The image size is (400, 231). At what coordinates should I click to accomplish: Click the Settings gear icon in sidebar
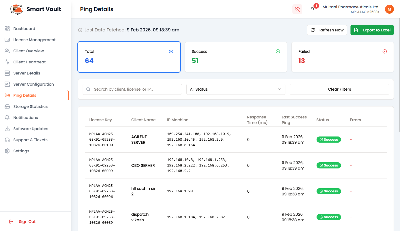click(7, 151)
